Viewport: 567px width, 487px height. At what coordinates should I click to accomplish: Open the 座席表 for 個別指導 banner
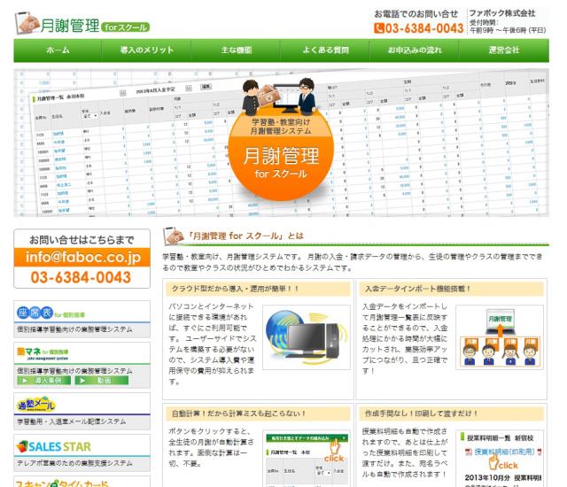(x=82, y=319)
